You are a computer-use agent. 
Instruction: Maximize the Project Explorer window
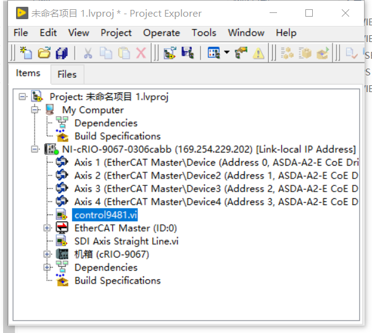(309, 13)
